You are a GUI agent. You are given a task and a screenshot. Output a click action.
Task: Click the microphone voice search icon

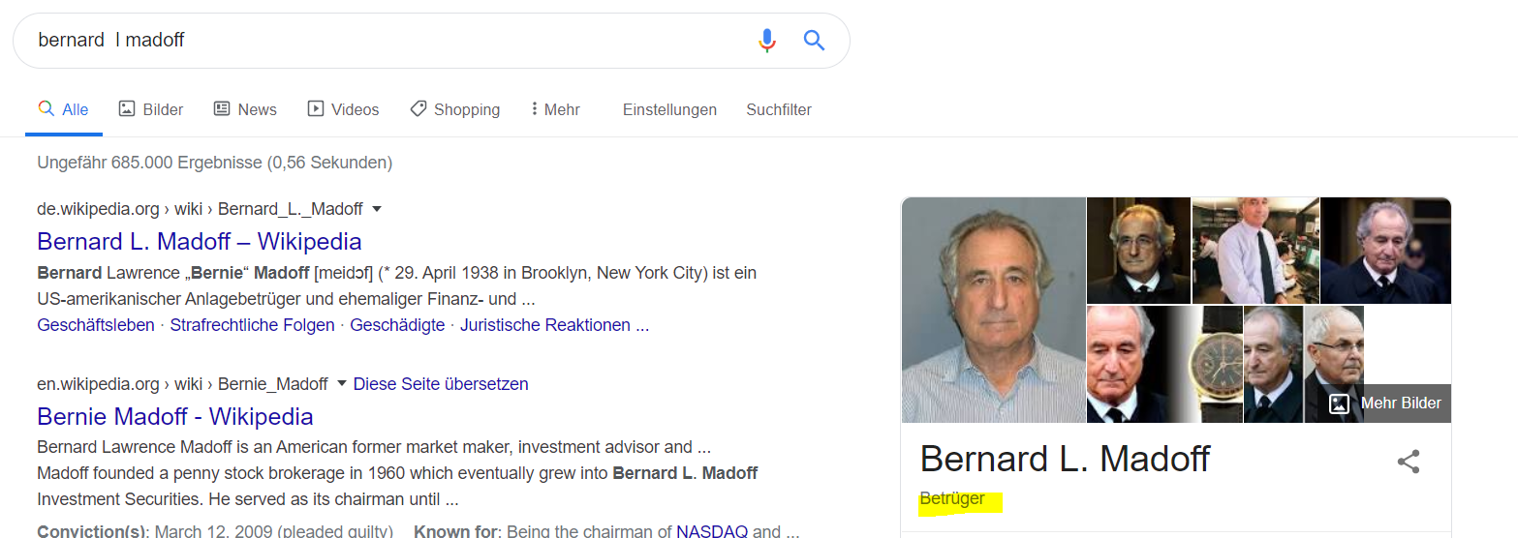(766, 41)
